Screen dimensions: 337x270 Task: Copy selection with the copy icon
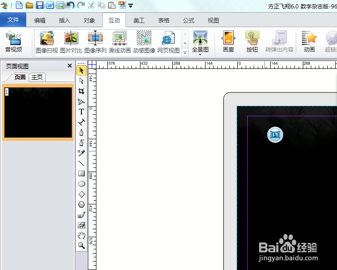click(x=101, y=5)
